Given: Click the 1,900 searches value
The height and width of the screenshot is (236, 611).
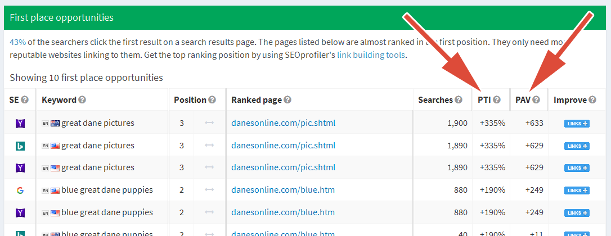Looking at the screenshot, I should tap(457, 124).
